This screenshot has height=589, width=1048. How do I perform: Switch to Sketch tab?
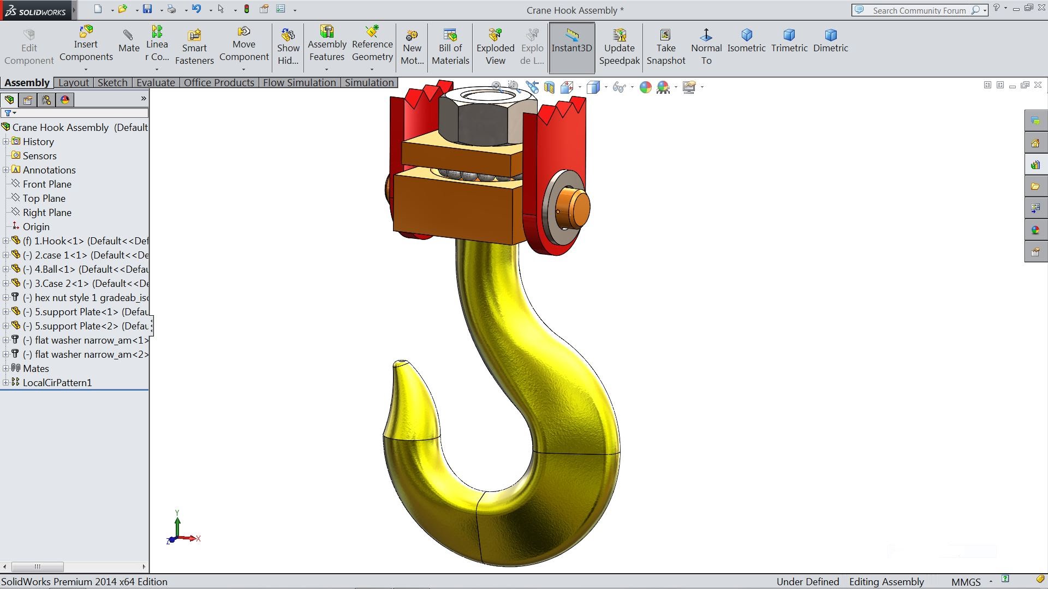pyautogui.click(x=112, y=82)
